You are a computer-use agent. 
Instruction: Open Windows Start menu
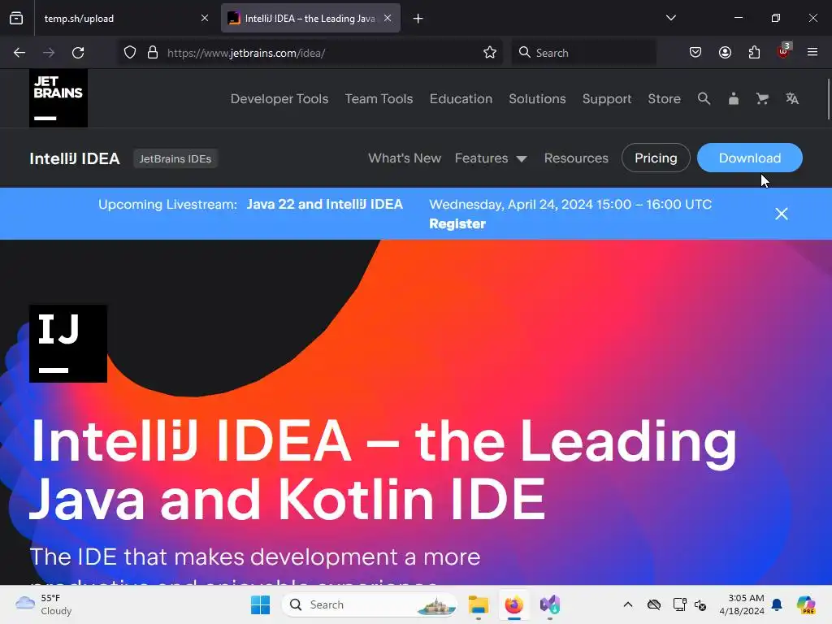(x=260, y=604)
